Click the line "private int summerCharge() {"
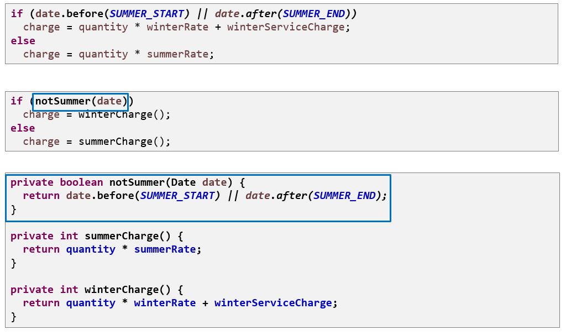Image resolution: width=566 pixels, height=335 pixels. (x=97, y=236)
